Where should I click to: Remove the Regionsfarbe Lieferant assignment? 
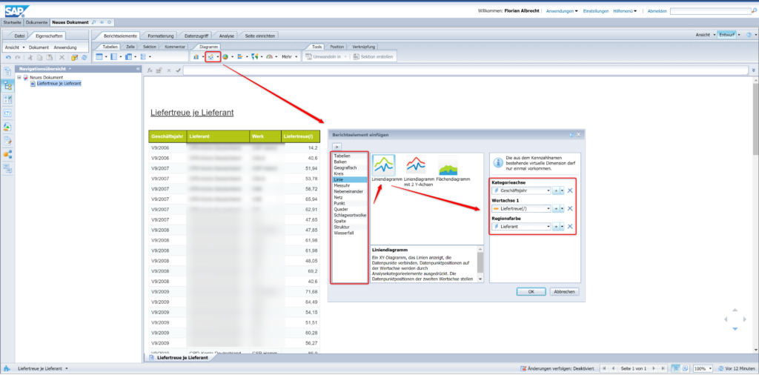coord(570,226)
